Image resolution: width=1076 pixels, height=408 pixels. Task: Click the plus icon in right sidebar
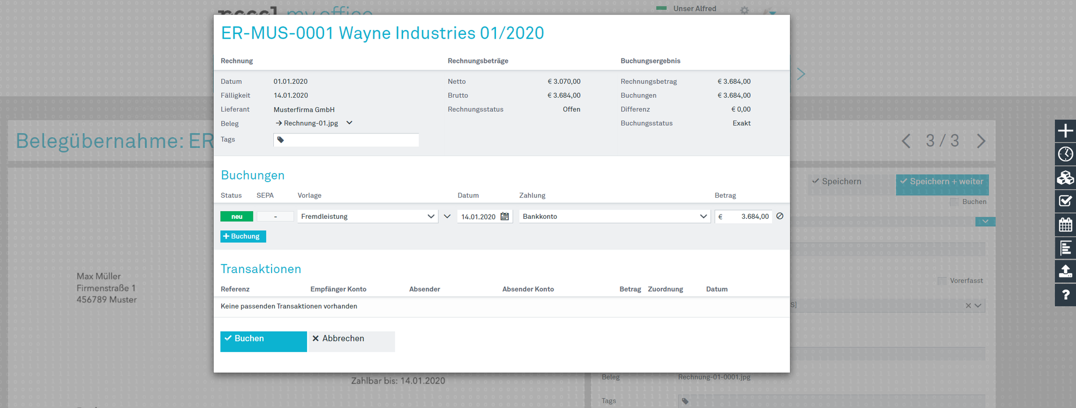(1065, 131)
